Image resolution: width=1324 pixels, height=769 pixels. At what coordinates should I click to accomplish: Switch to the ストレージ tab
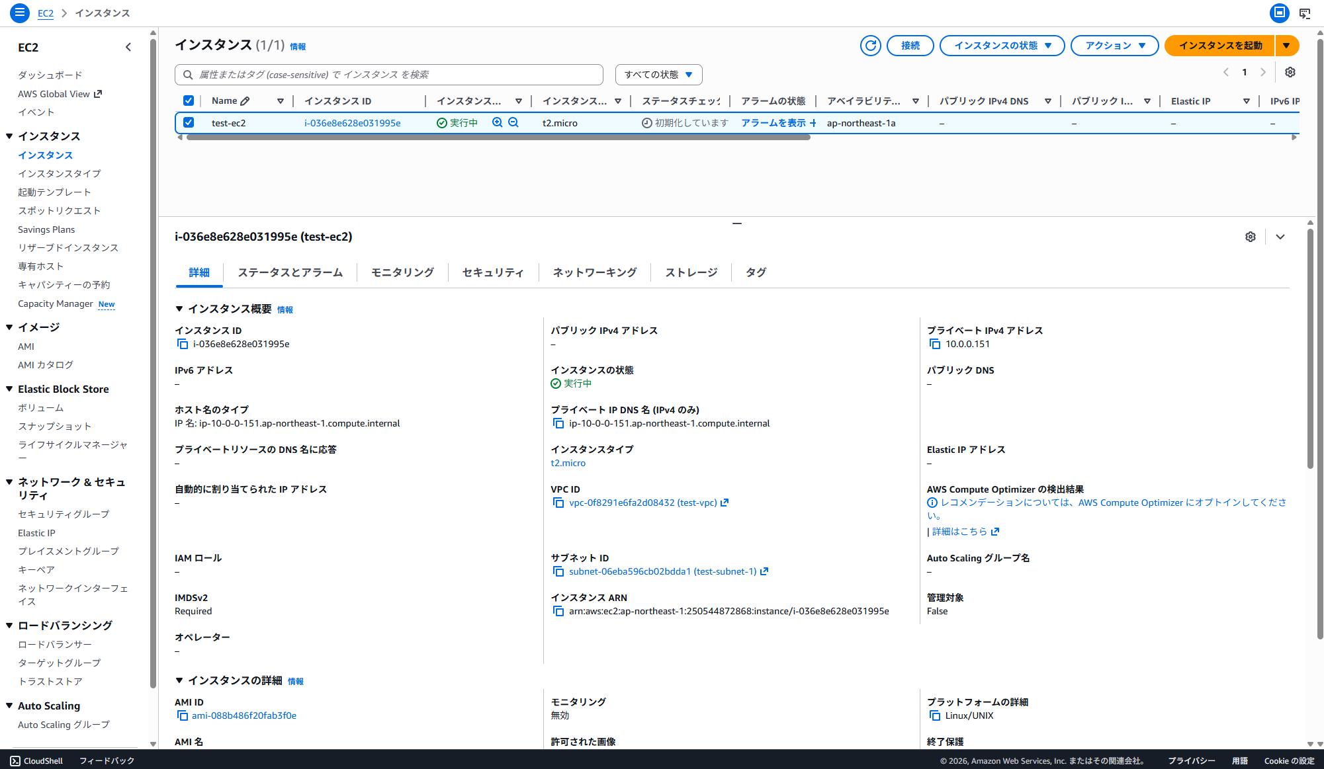coord(690,272)
